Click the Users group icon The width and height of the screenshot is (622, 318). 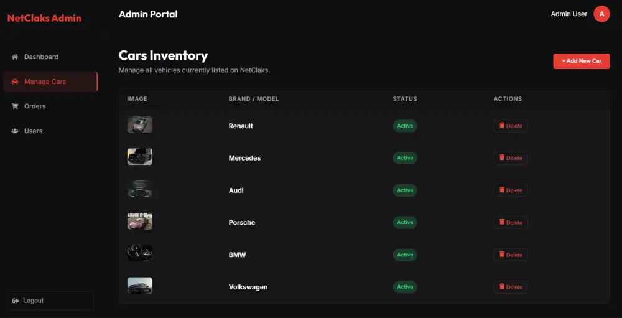(x=15, y=131)
